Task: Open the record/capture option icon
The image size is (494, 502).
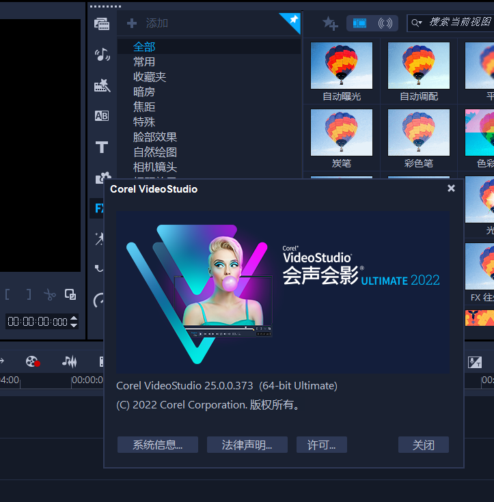Action: point(33,361)
